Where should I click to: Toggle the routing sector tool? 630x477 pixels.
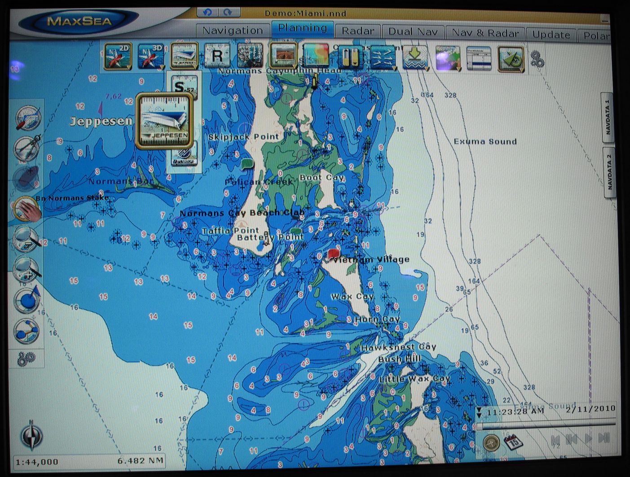(x=511, y=59)
